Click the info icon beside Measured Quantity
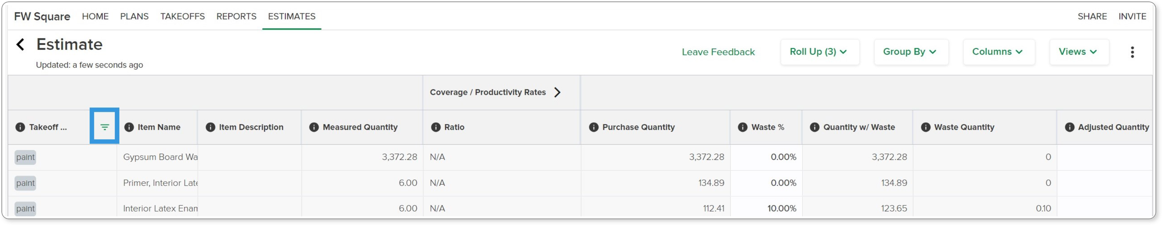1162x225 pixels. (314, 127)
